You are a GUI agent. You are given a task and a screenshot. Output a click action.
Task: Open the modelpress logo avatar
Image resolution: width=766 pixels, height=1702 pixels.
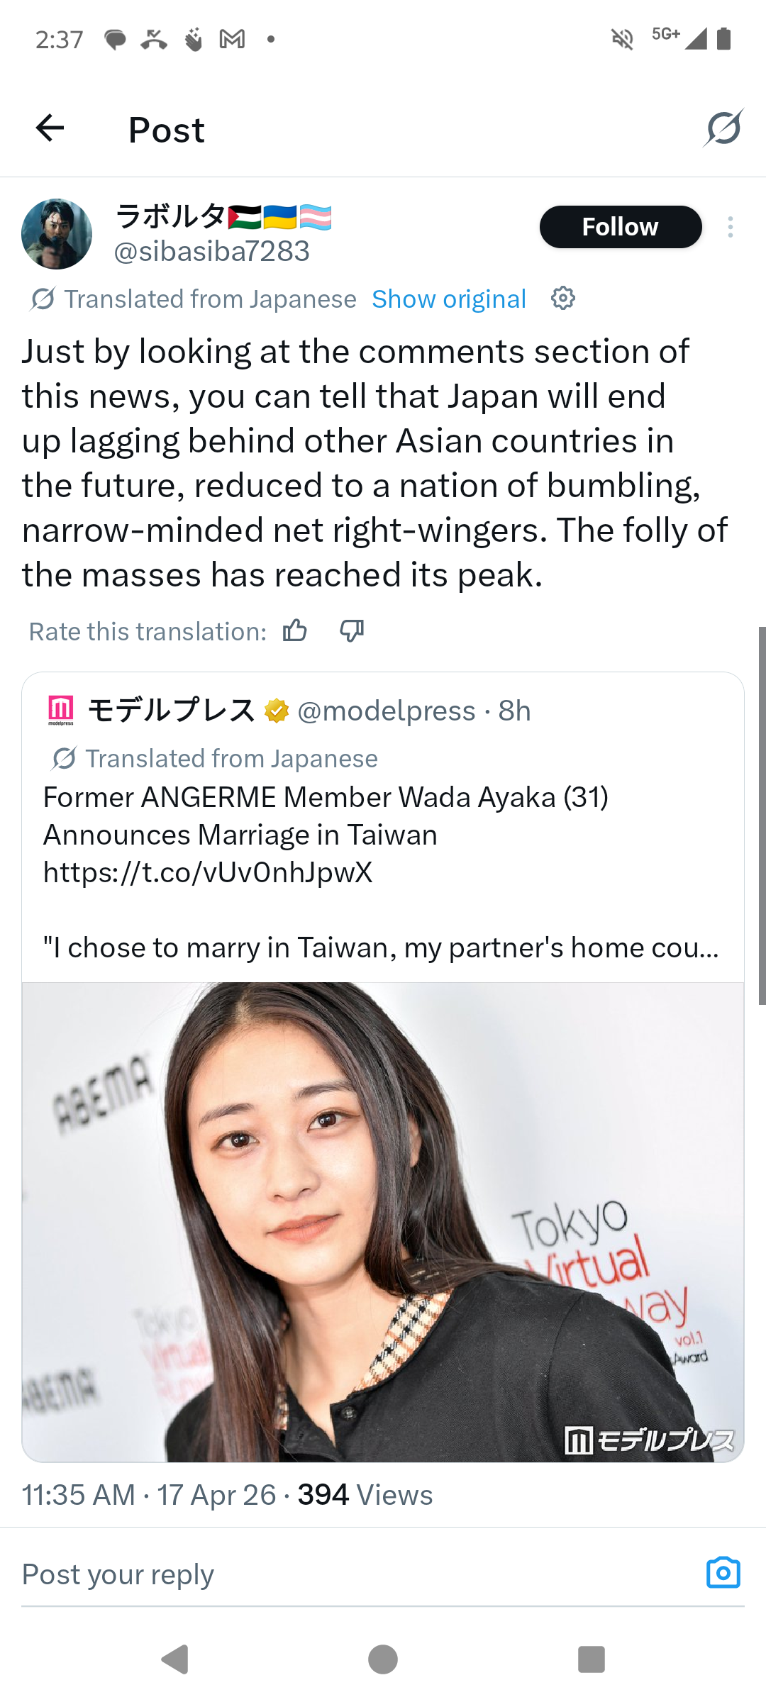(x=61, y=711)
